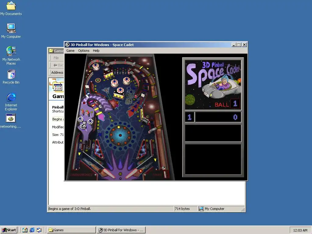The image size is (312, 234).
Task: Close the 3D Pinball window
Action: [x=244, y=45]
